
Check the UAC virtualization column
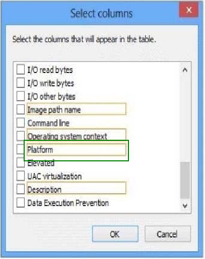pos(21,176)
